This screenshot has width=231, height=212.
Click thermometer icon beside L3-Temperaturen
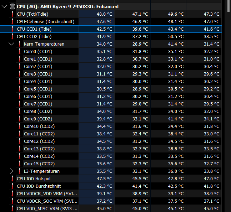coord(20,171)
